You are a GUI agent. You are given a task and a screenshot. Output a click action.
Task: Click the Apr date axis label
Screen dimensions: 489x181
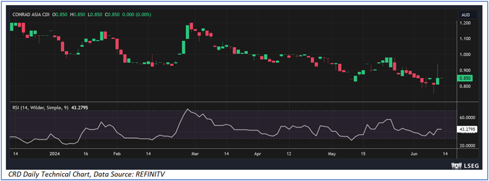pos(258,154)
